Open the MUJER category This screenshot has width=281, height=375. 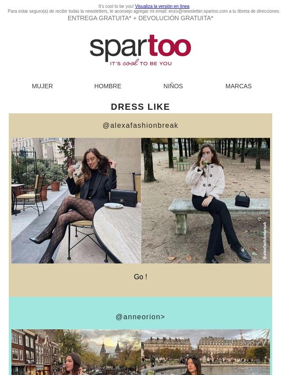(x=42, y=86)
